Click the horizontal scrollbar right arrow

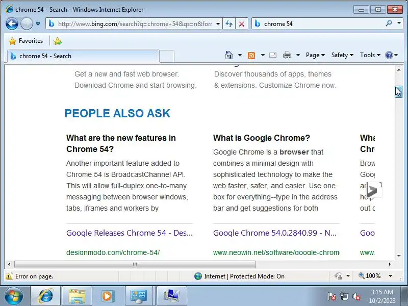coord(390,264)
